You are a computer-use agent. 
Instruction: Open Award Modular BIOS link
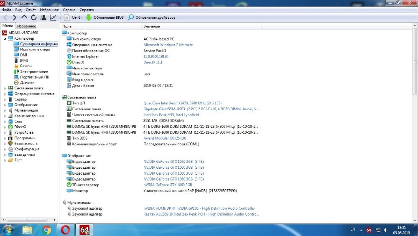[165, 138]
